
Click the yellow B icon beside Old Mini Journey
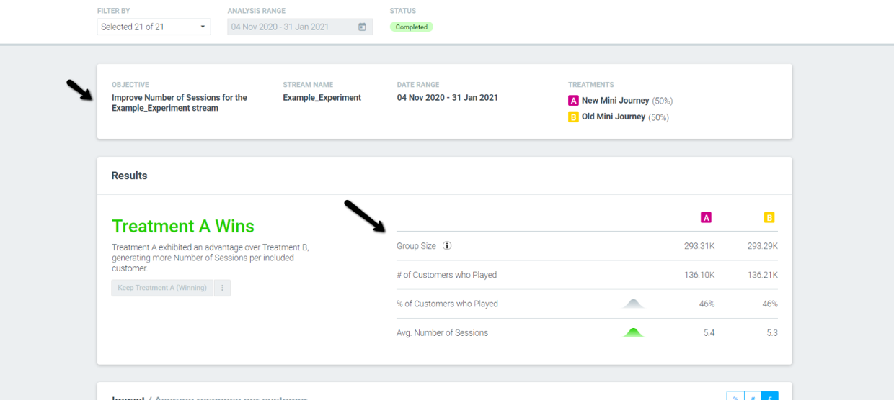pyautogui.click(x=574, y=117)
